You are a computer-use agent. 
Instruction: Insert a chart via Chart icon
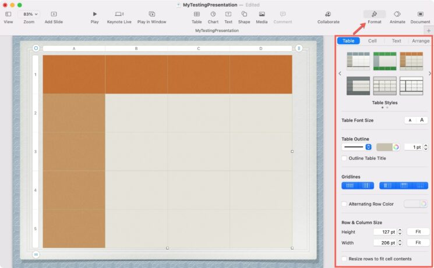click(x=213, y=14)
